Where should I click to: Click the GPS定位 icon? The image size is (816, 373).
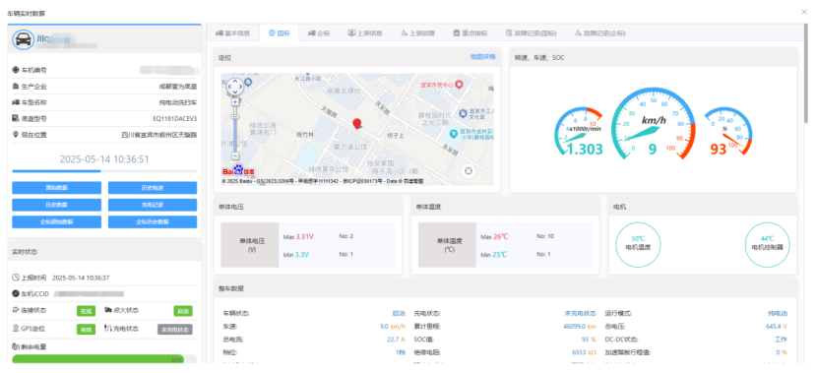click(x=16, y=329)
